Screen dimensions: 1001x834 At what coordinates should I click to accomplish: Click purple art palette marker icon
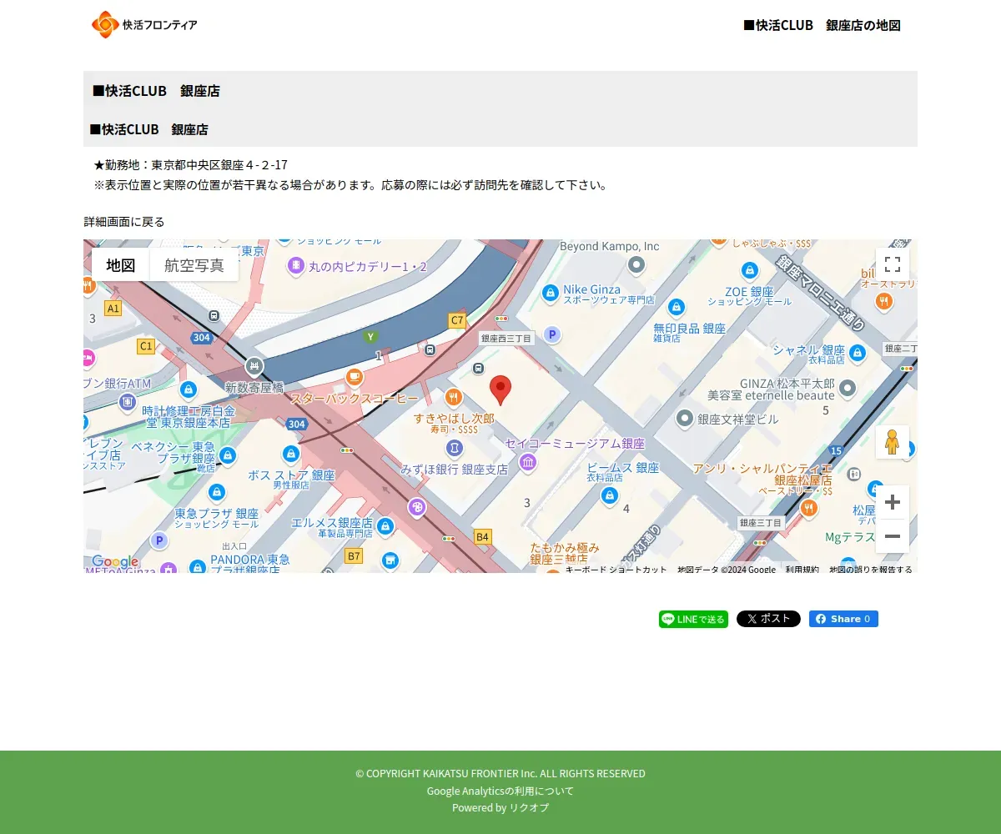pos(417,507)
